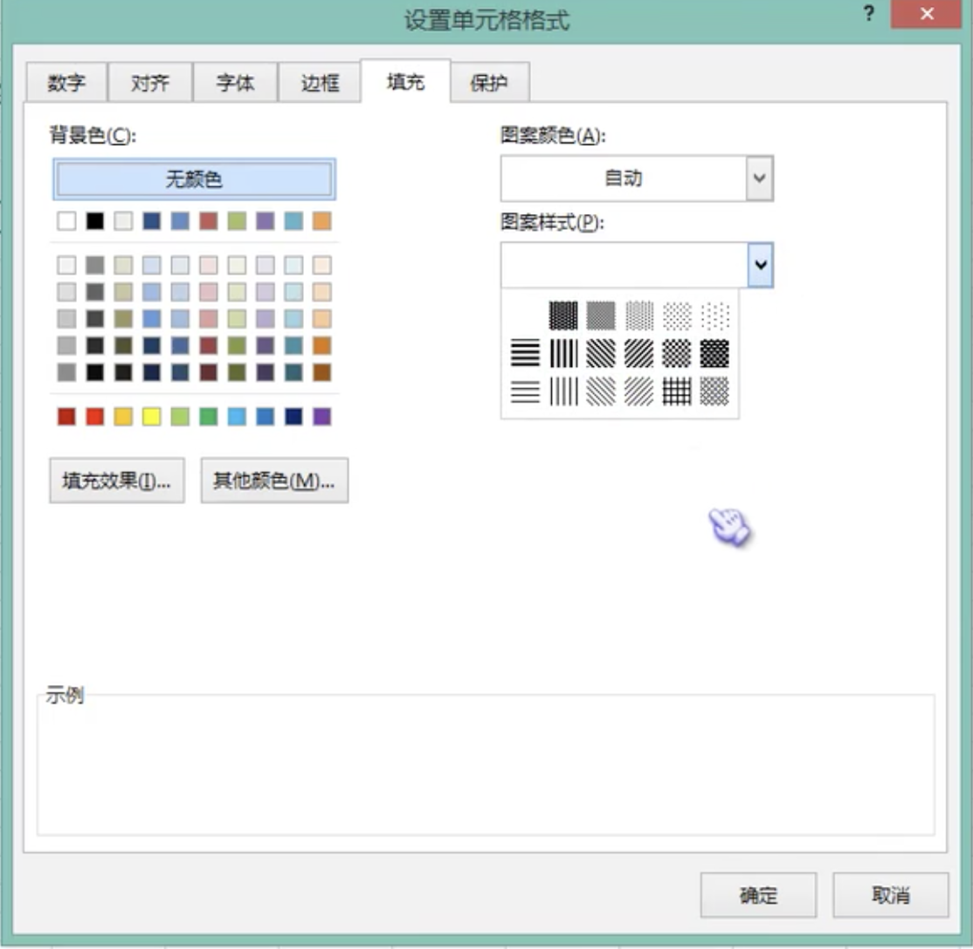Choose the 12.5% gray dotted pattern

(677, 315)
